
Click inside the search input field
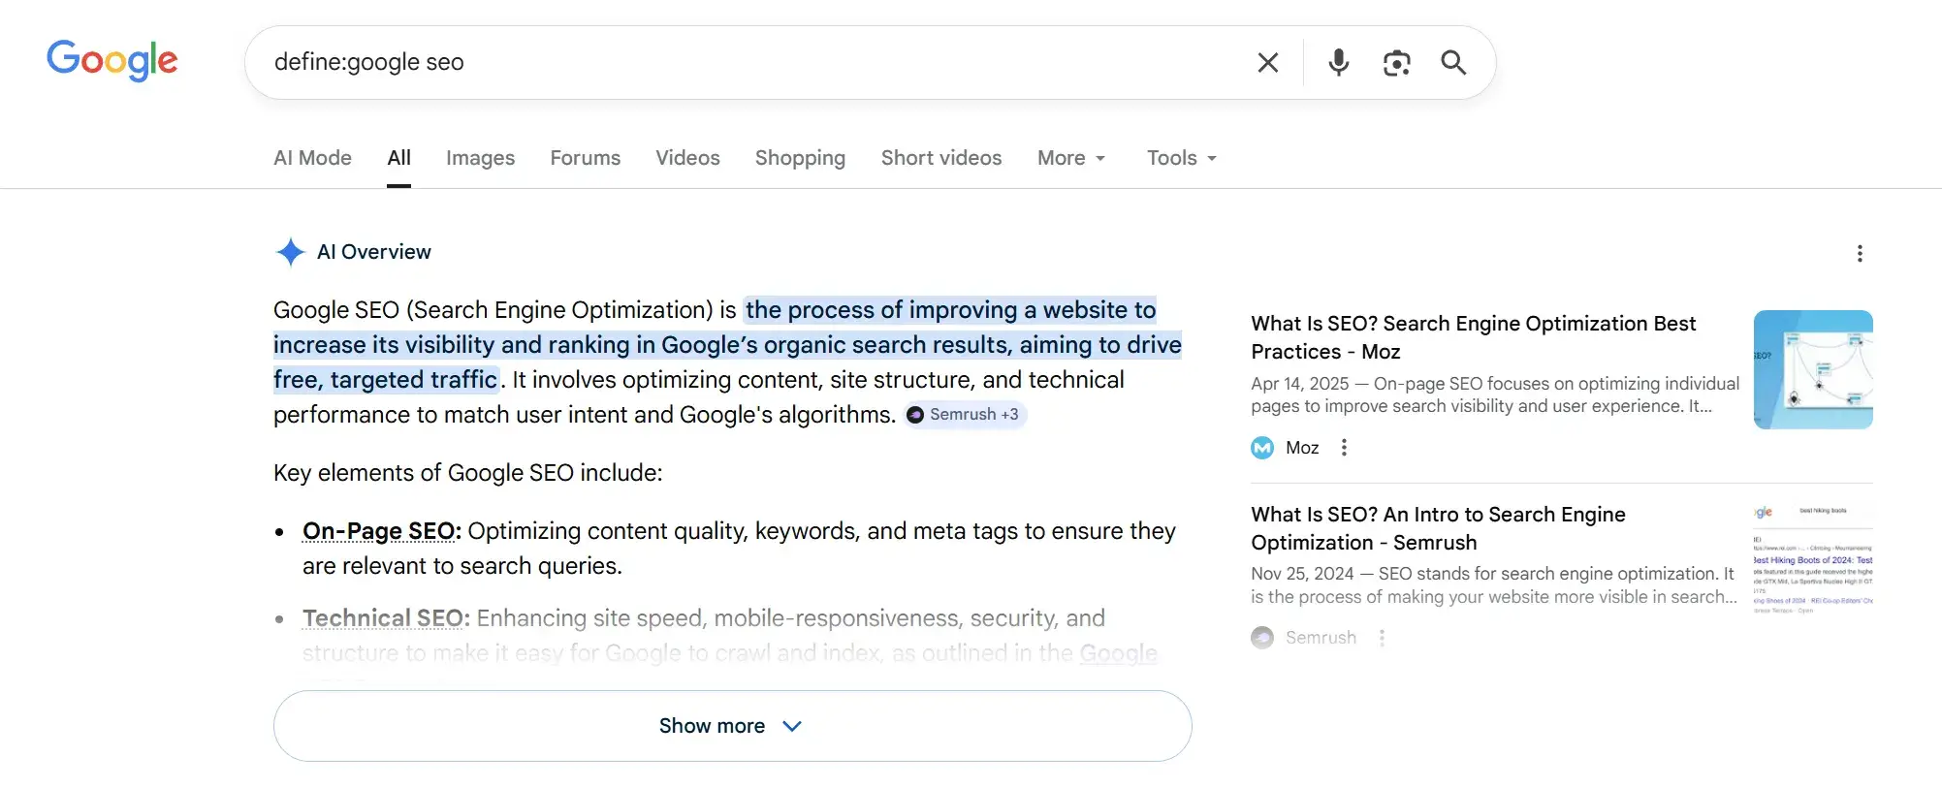tap(679, 62)
